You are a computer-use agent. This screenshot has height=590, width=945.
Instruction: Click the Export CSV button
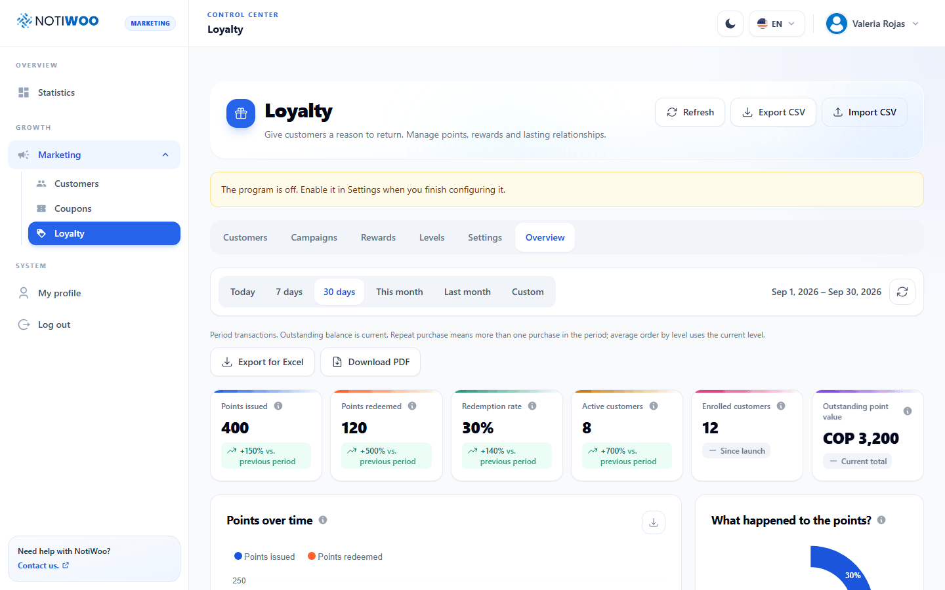pos(773,112)
